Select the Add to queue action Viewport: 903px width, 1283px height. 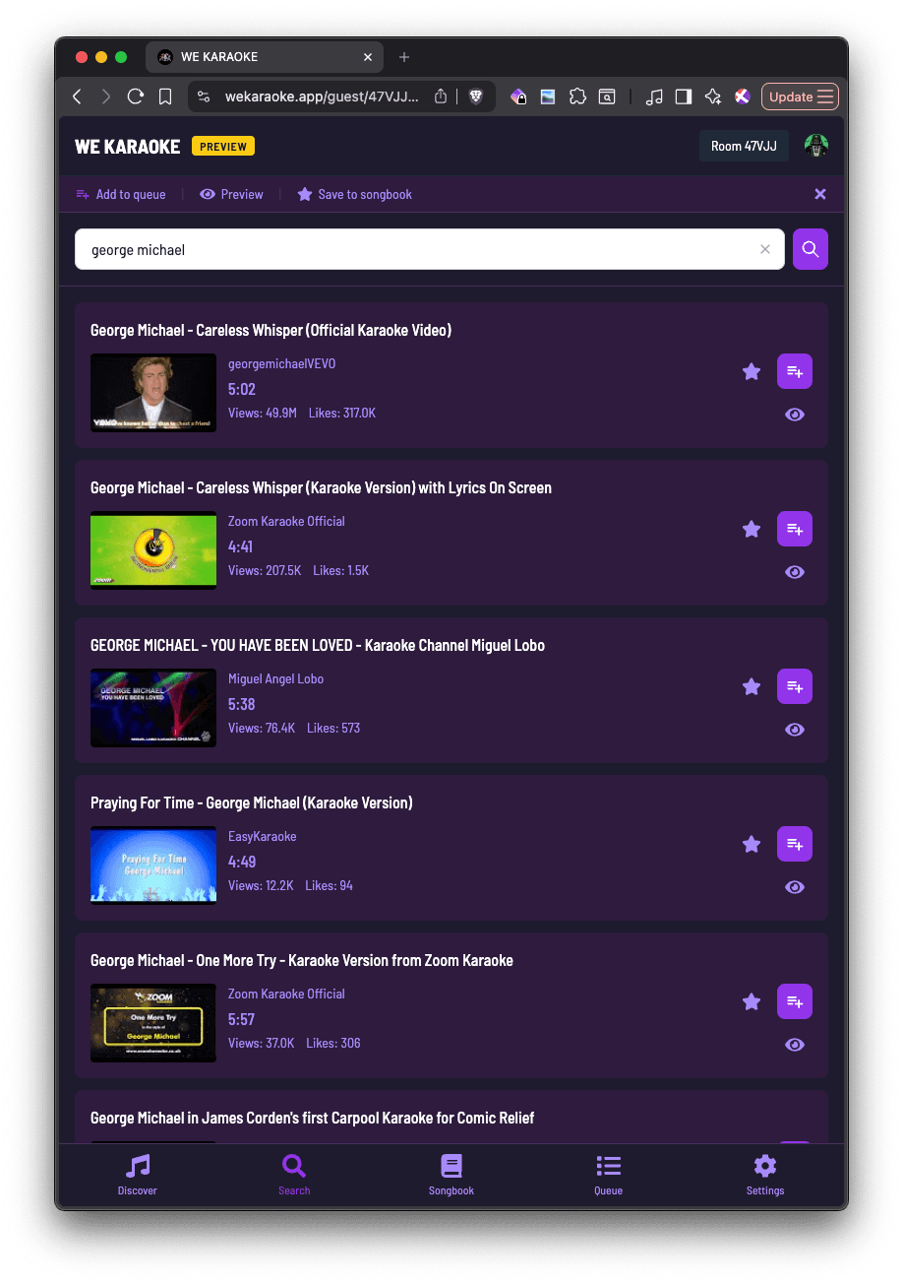coord(120,194)
